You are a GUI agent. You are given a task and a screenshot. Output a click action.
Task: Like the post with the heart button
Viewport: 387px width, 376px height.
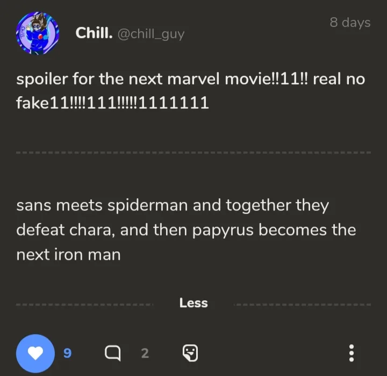35,353
